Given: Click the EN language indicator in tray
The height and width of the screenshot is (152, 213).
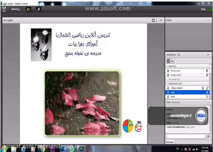Looking at the screenshot, I should tap(177, 149).
